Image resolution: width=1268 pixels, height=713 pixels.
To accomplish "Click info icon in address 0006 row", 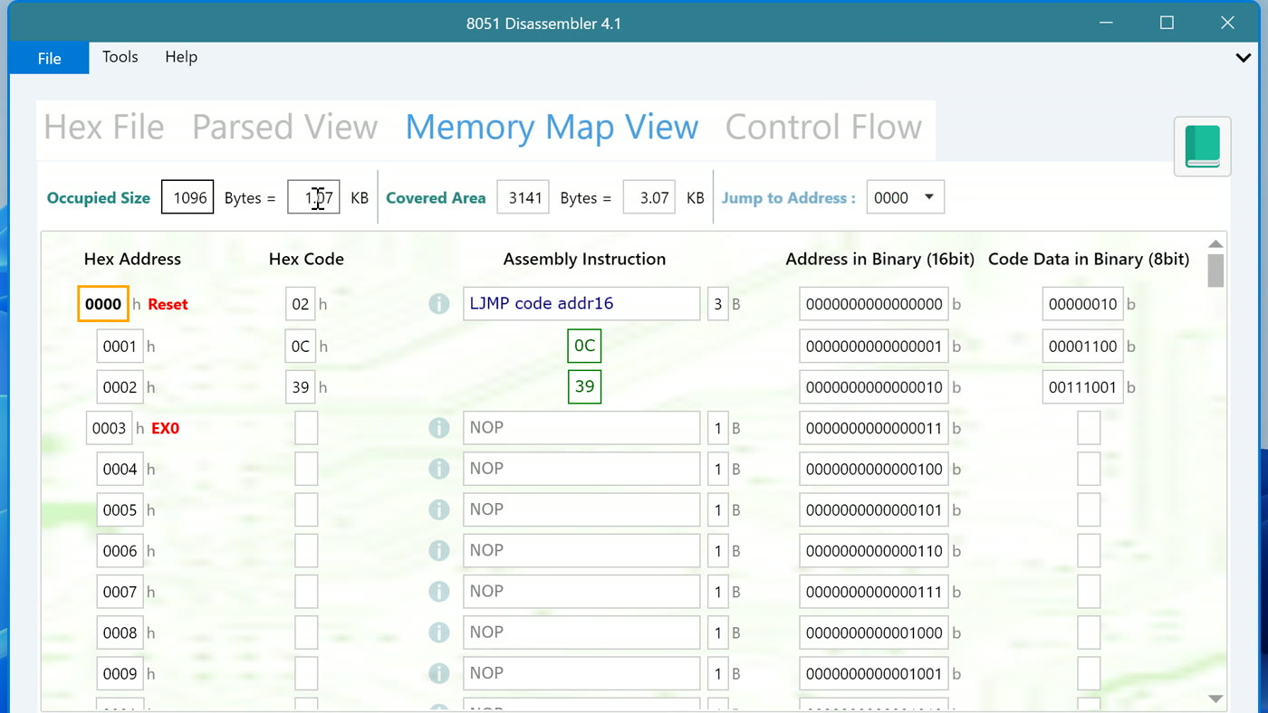I will tap(439, 550).
